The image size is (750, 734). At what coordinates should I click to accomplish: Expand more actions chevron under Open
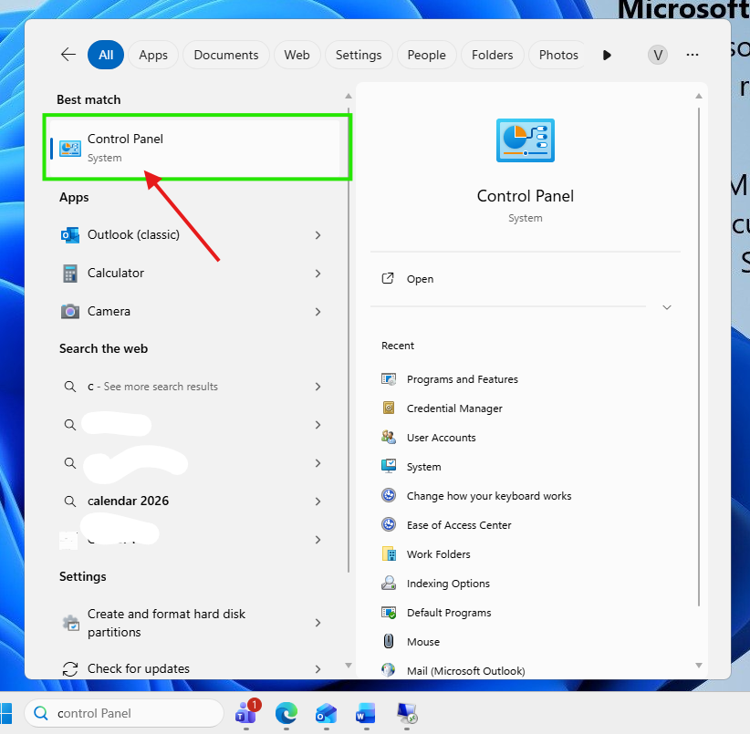click(667, 307)
